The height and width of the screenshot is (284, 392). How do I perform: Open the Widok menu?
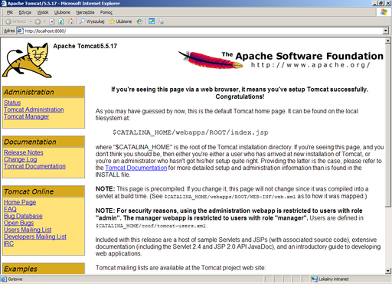coord(43,12)
